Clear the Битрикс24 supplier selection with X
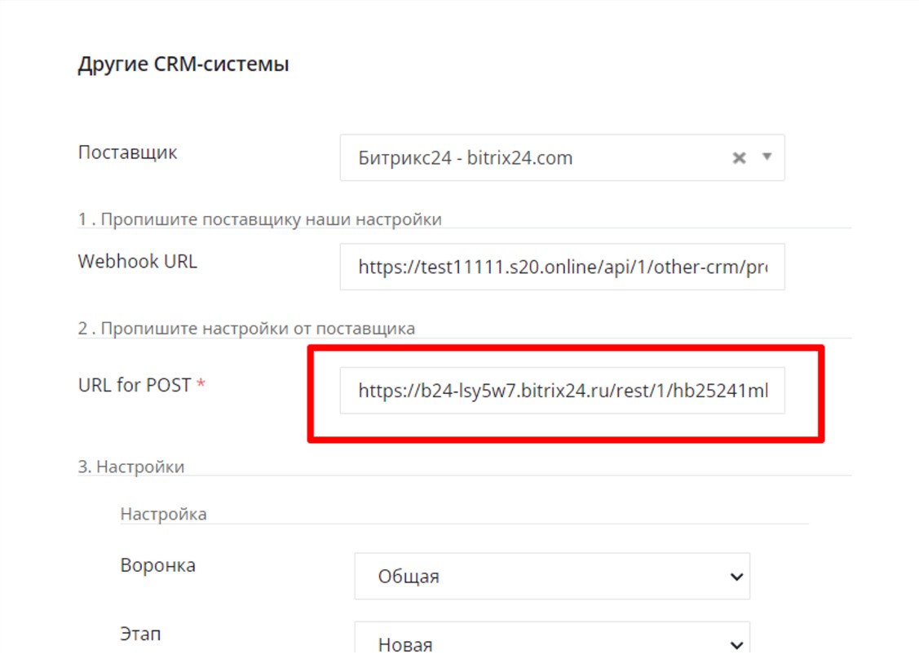Viewport: 919px width, 668px height. pyautogui.click(x=739, y=157)
